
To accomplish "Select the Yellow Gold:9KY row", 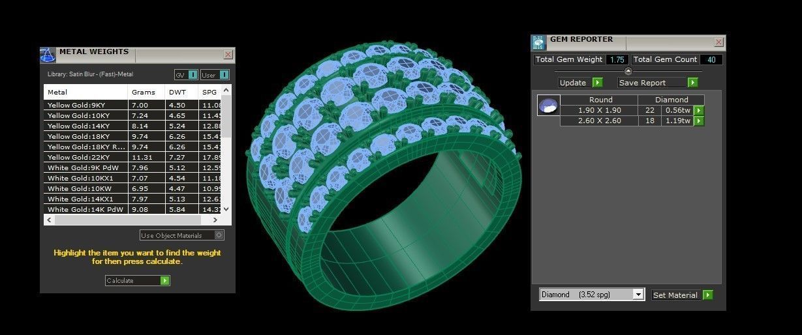I will [133, 105].
